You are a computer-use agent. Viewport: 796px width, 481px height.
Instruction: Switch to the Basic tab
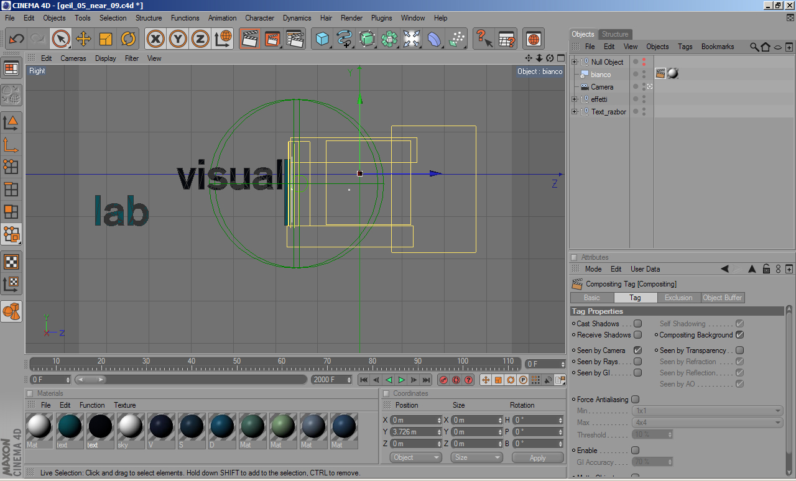coord(592,298)
